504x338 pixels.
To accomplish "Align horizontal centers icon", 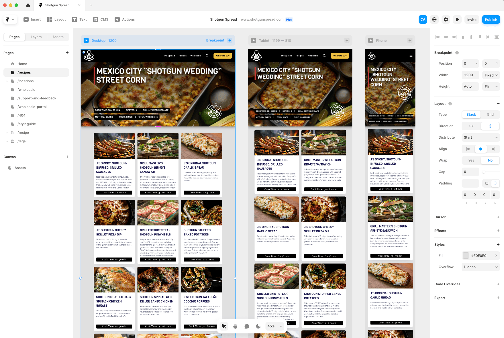I will pyautogui.click(x=446, y=37).
